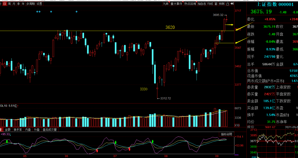Click the fourth blue diamond event marker

point(77,12)
